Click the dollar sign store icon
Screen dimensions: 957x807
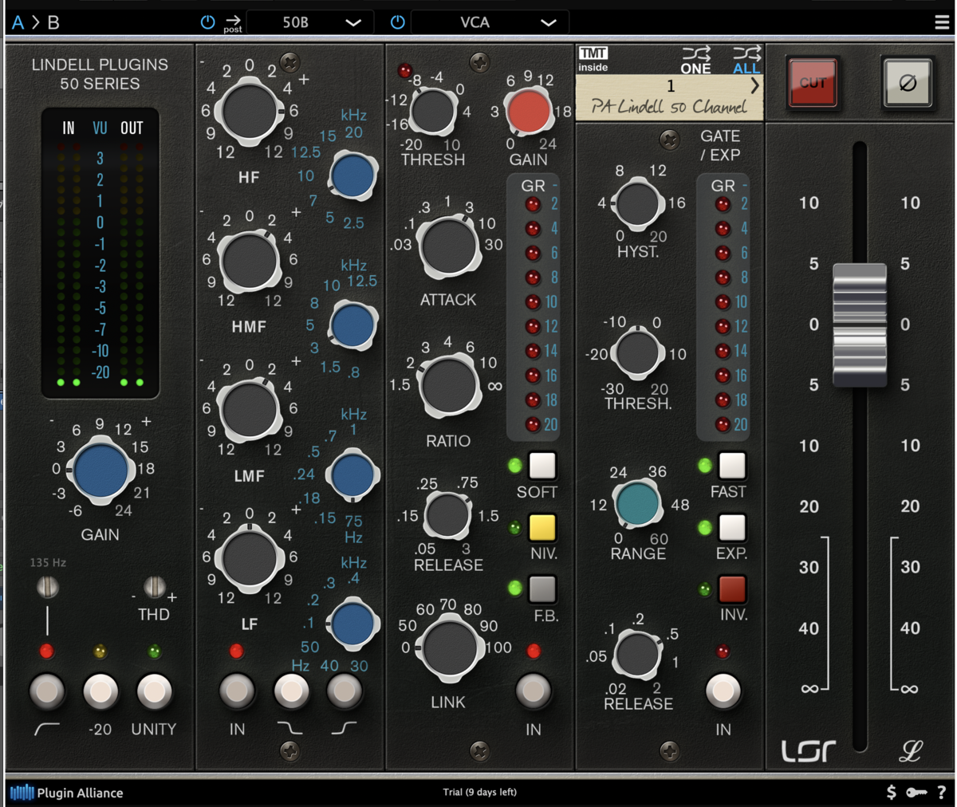tap(891, 792)
